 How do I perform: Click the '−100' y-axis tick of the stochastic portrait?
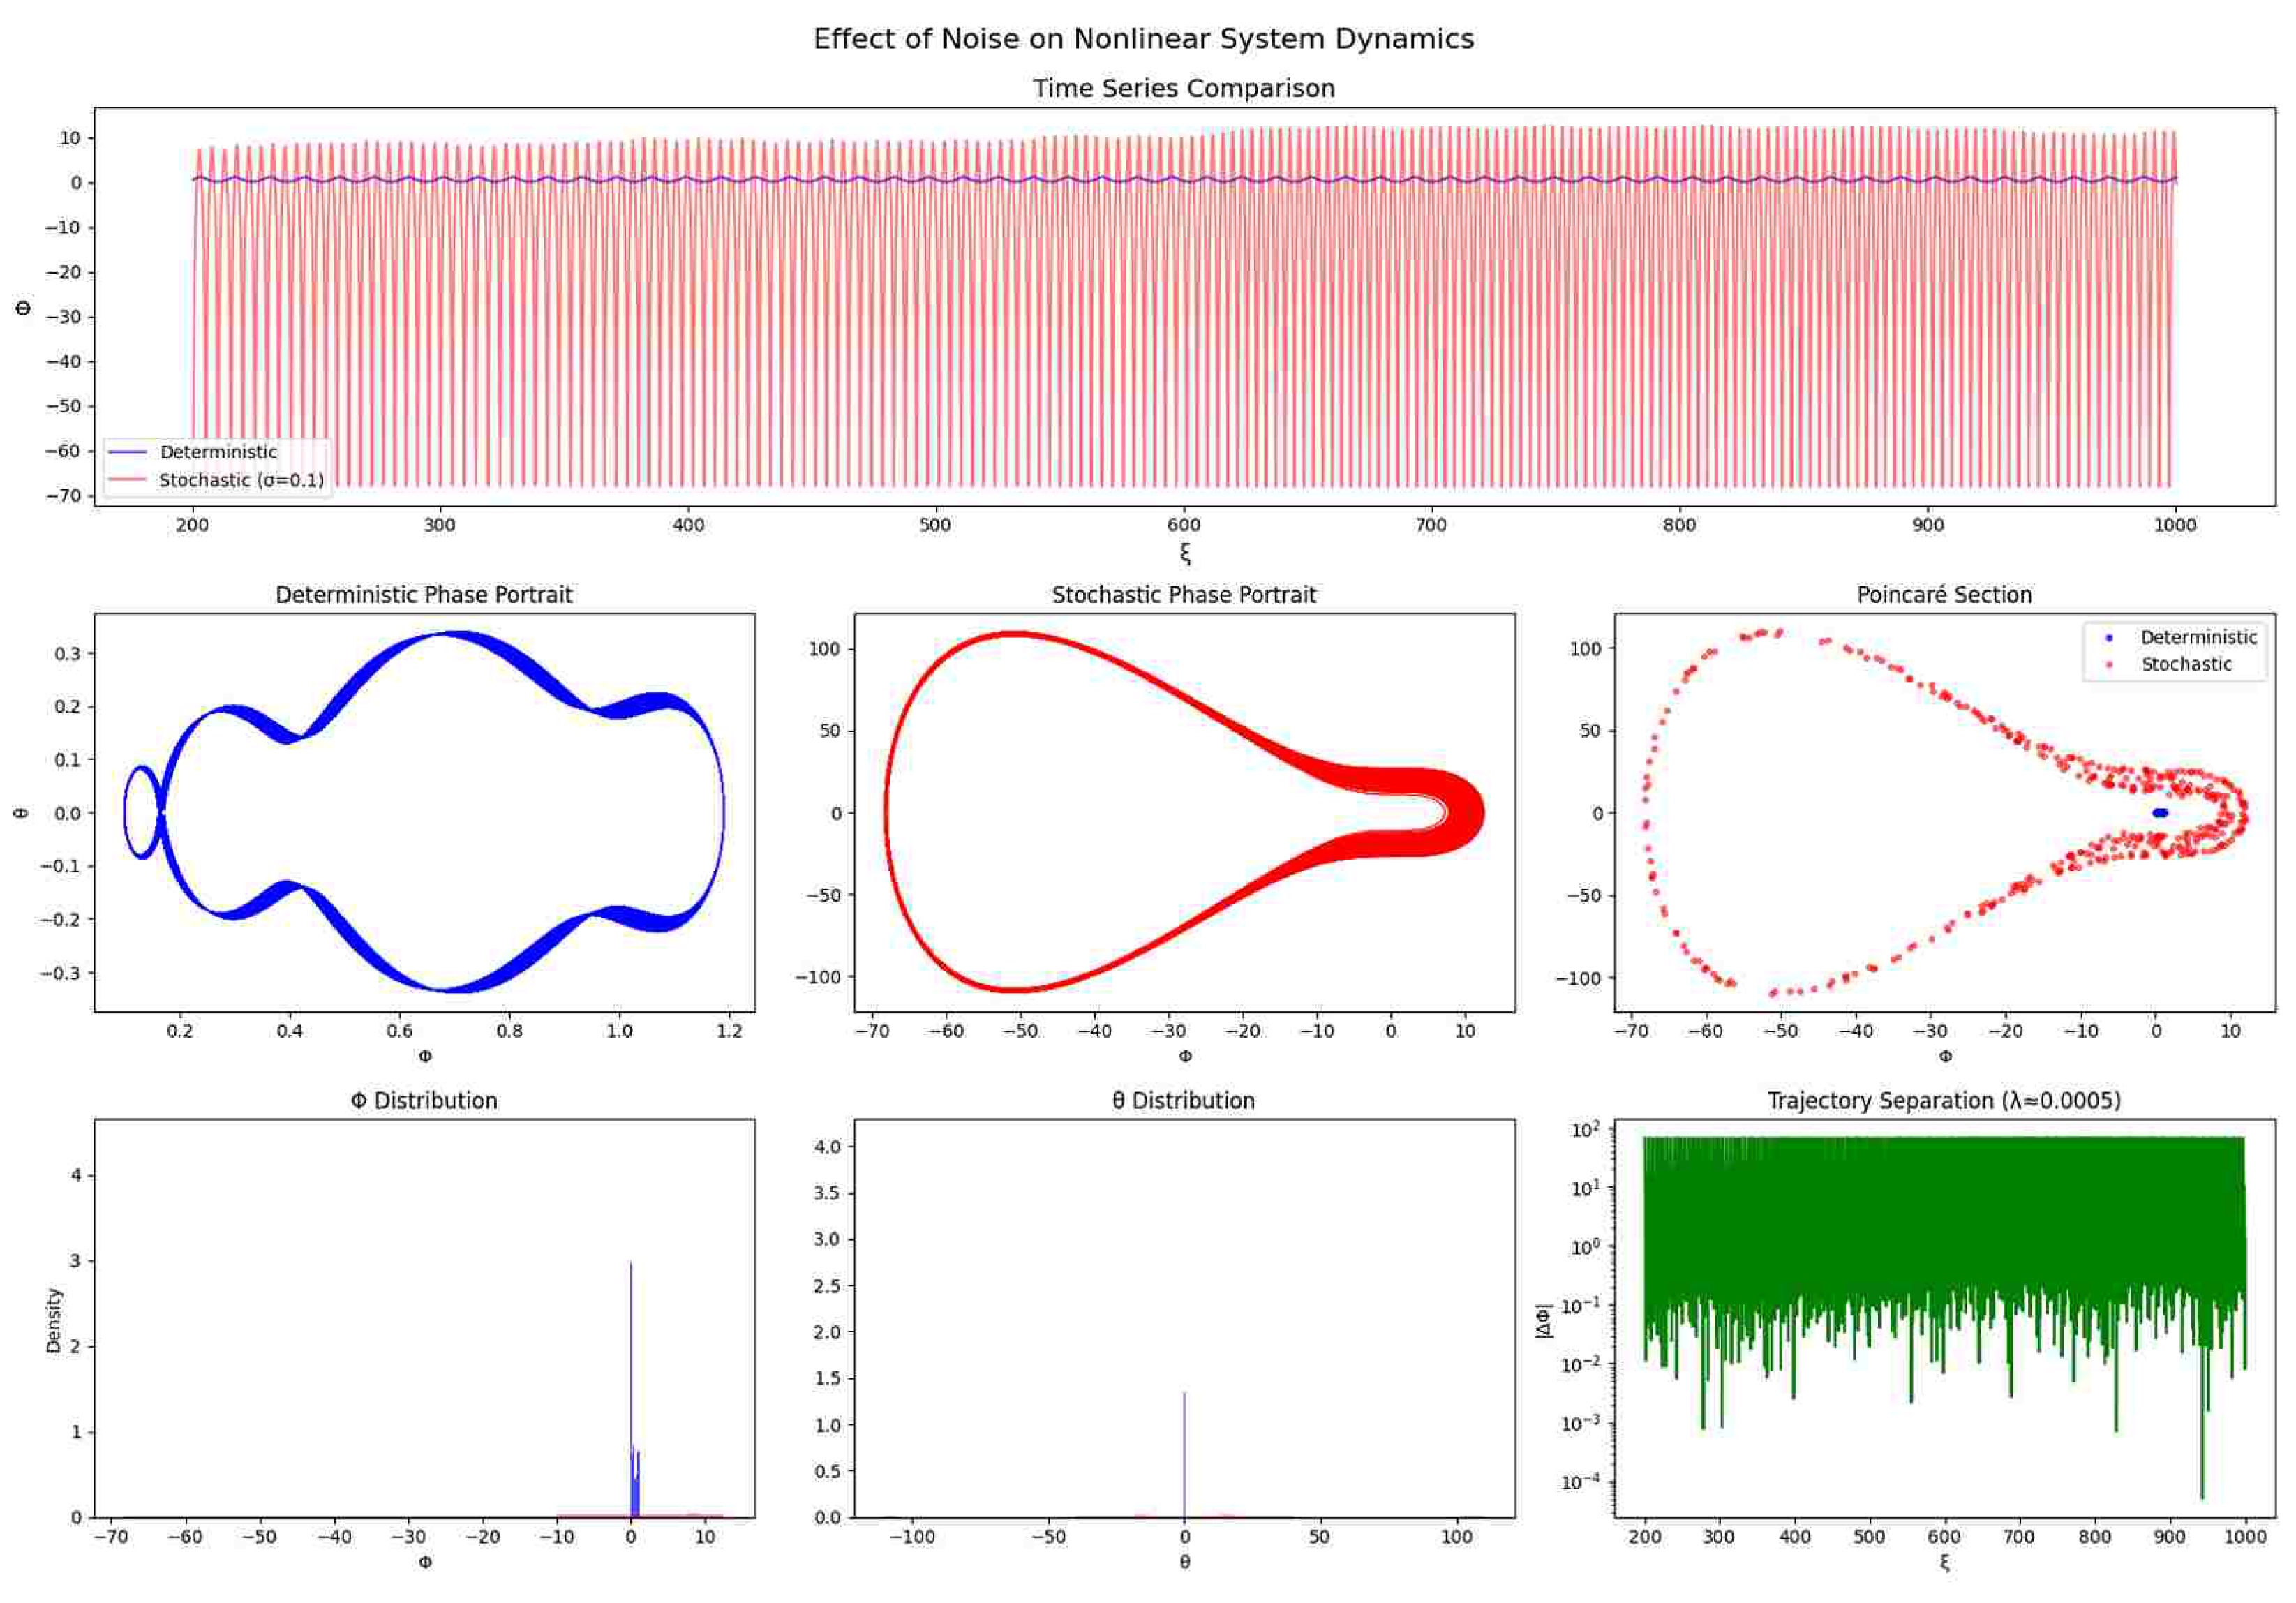tap(817, 976)
